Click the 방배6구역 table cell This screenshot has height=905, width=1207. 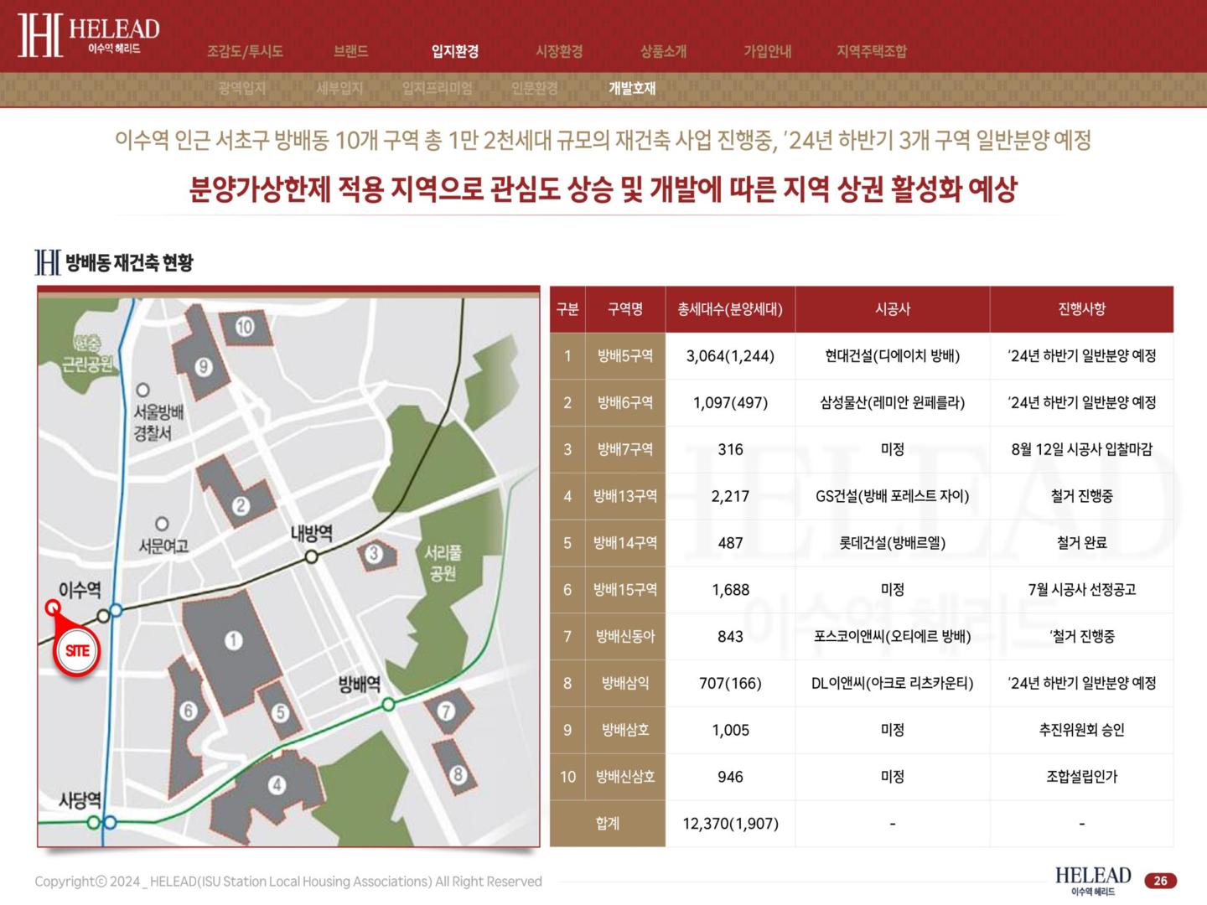point(625,403)
